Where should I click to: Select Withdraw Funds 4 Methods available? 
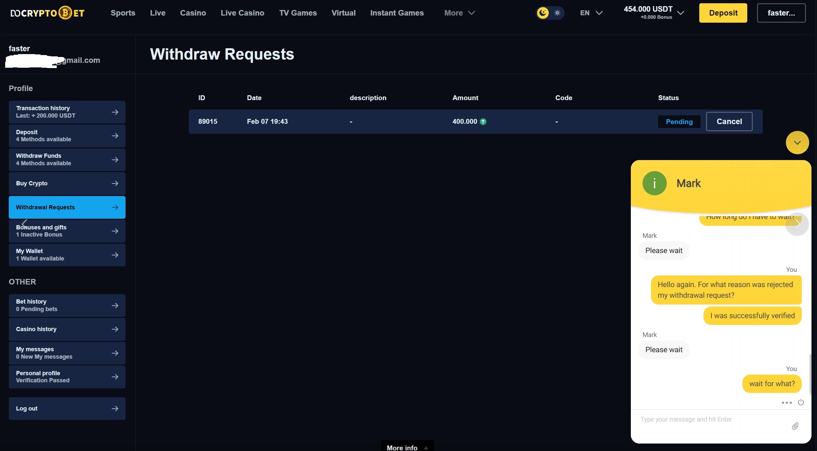coord(67,160)
